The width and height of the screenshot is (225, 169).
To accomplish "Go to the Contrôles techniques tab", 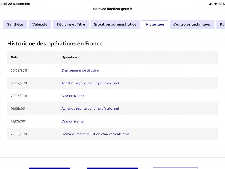I will tap(192, 24).
